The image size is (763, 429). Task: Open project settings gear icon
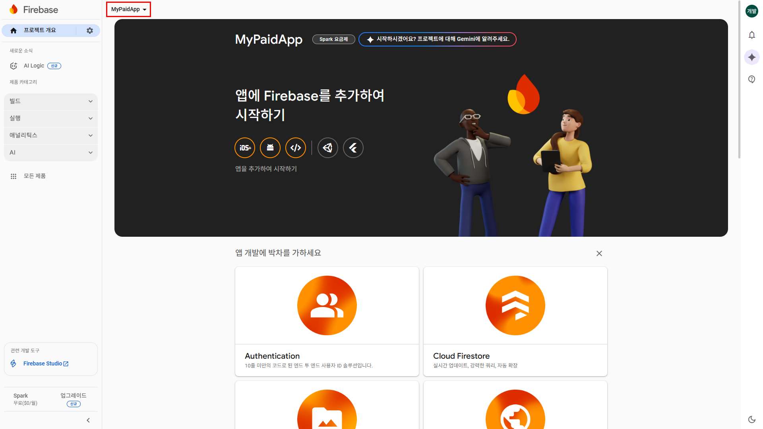tap(90, 31)
